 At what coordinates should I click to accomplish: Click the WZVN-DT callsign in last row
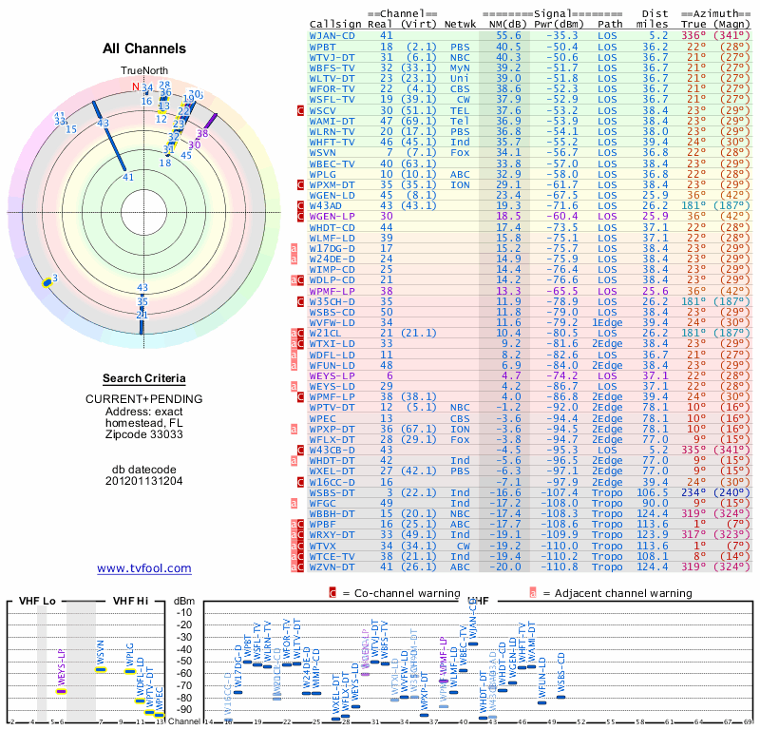point(332,567)
